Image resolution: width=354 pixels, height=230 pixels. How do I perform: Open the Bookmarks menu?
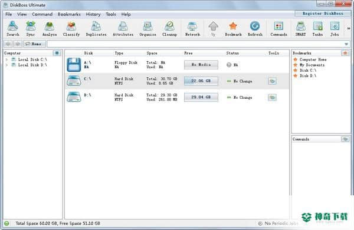click(x=69, y=14)
